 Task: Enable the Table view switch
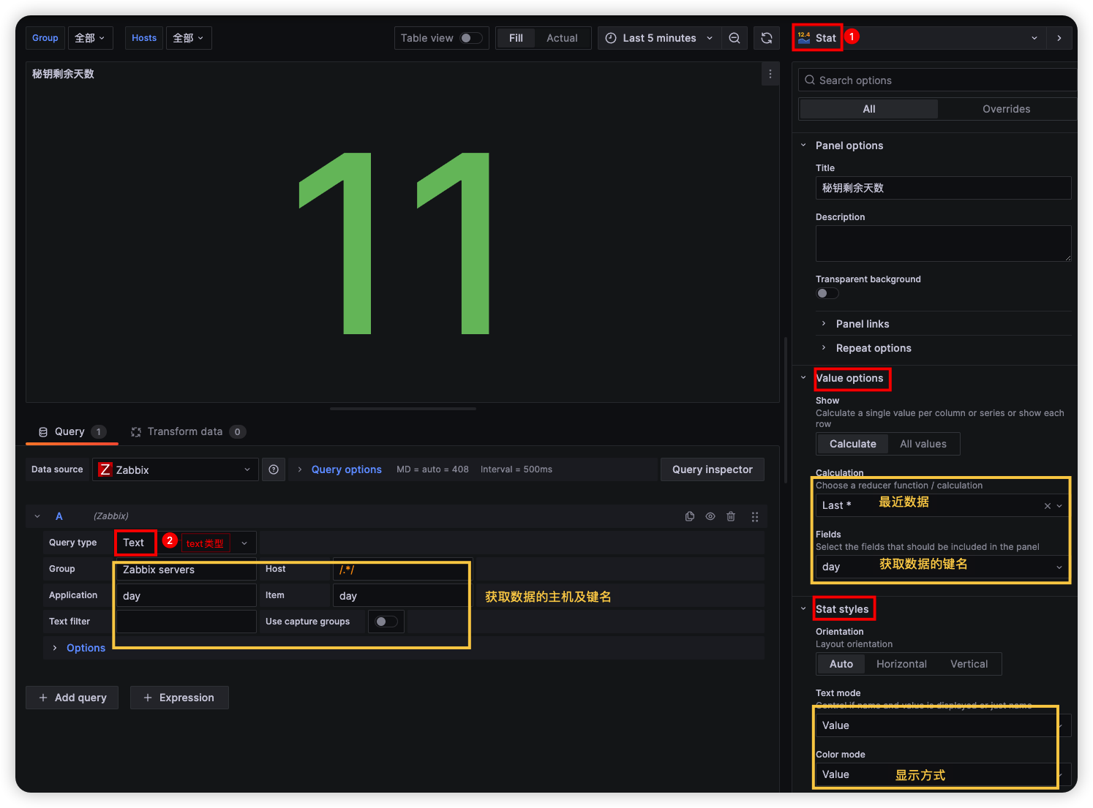[470, 38]
